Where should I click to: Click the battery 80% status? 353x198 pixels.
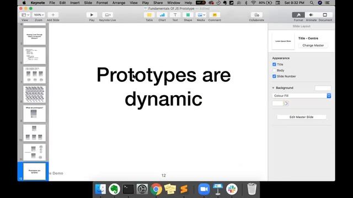pyautogui.click(x=265, y=3)
